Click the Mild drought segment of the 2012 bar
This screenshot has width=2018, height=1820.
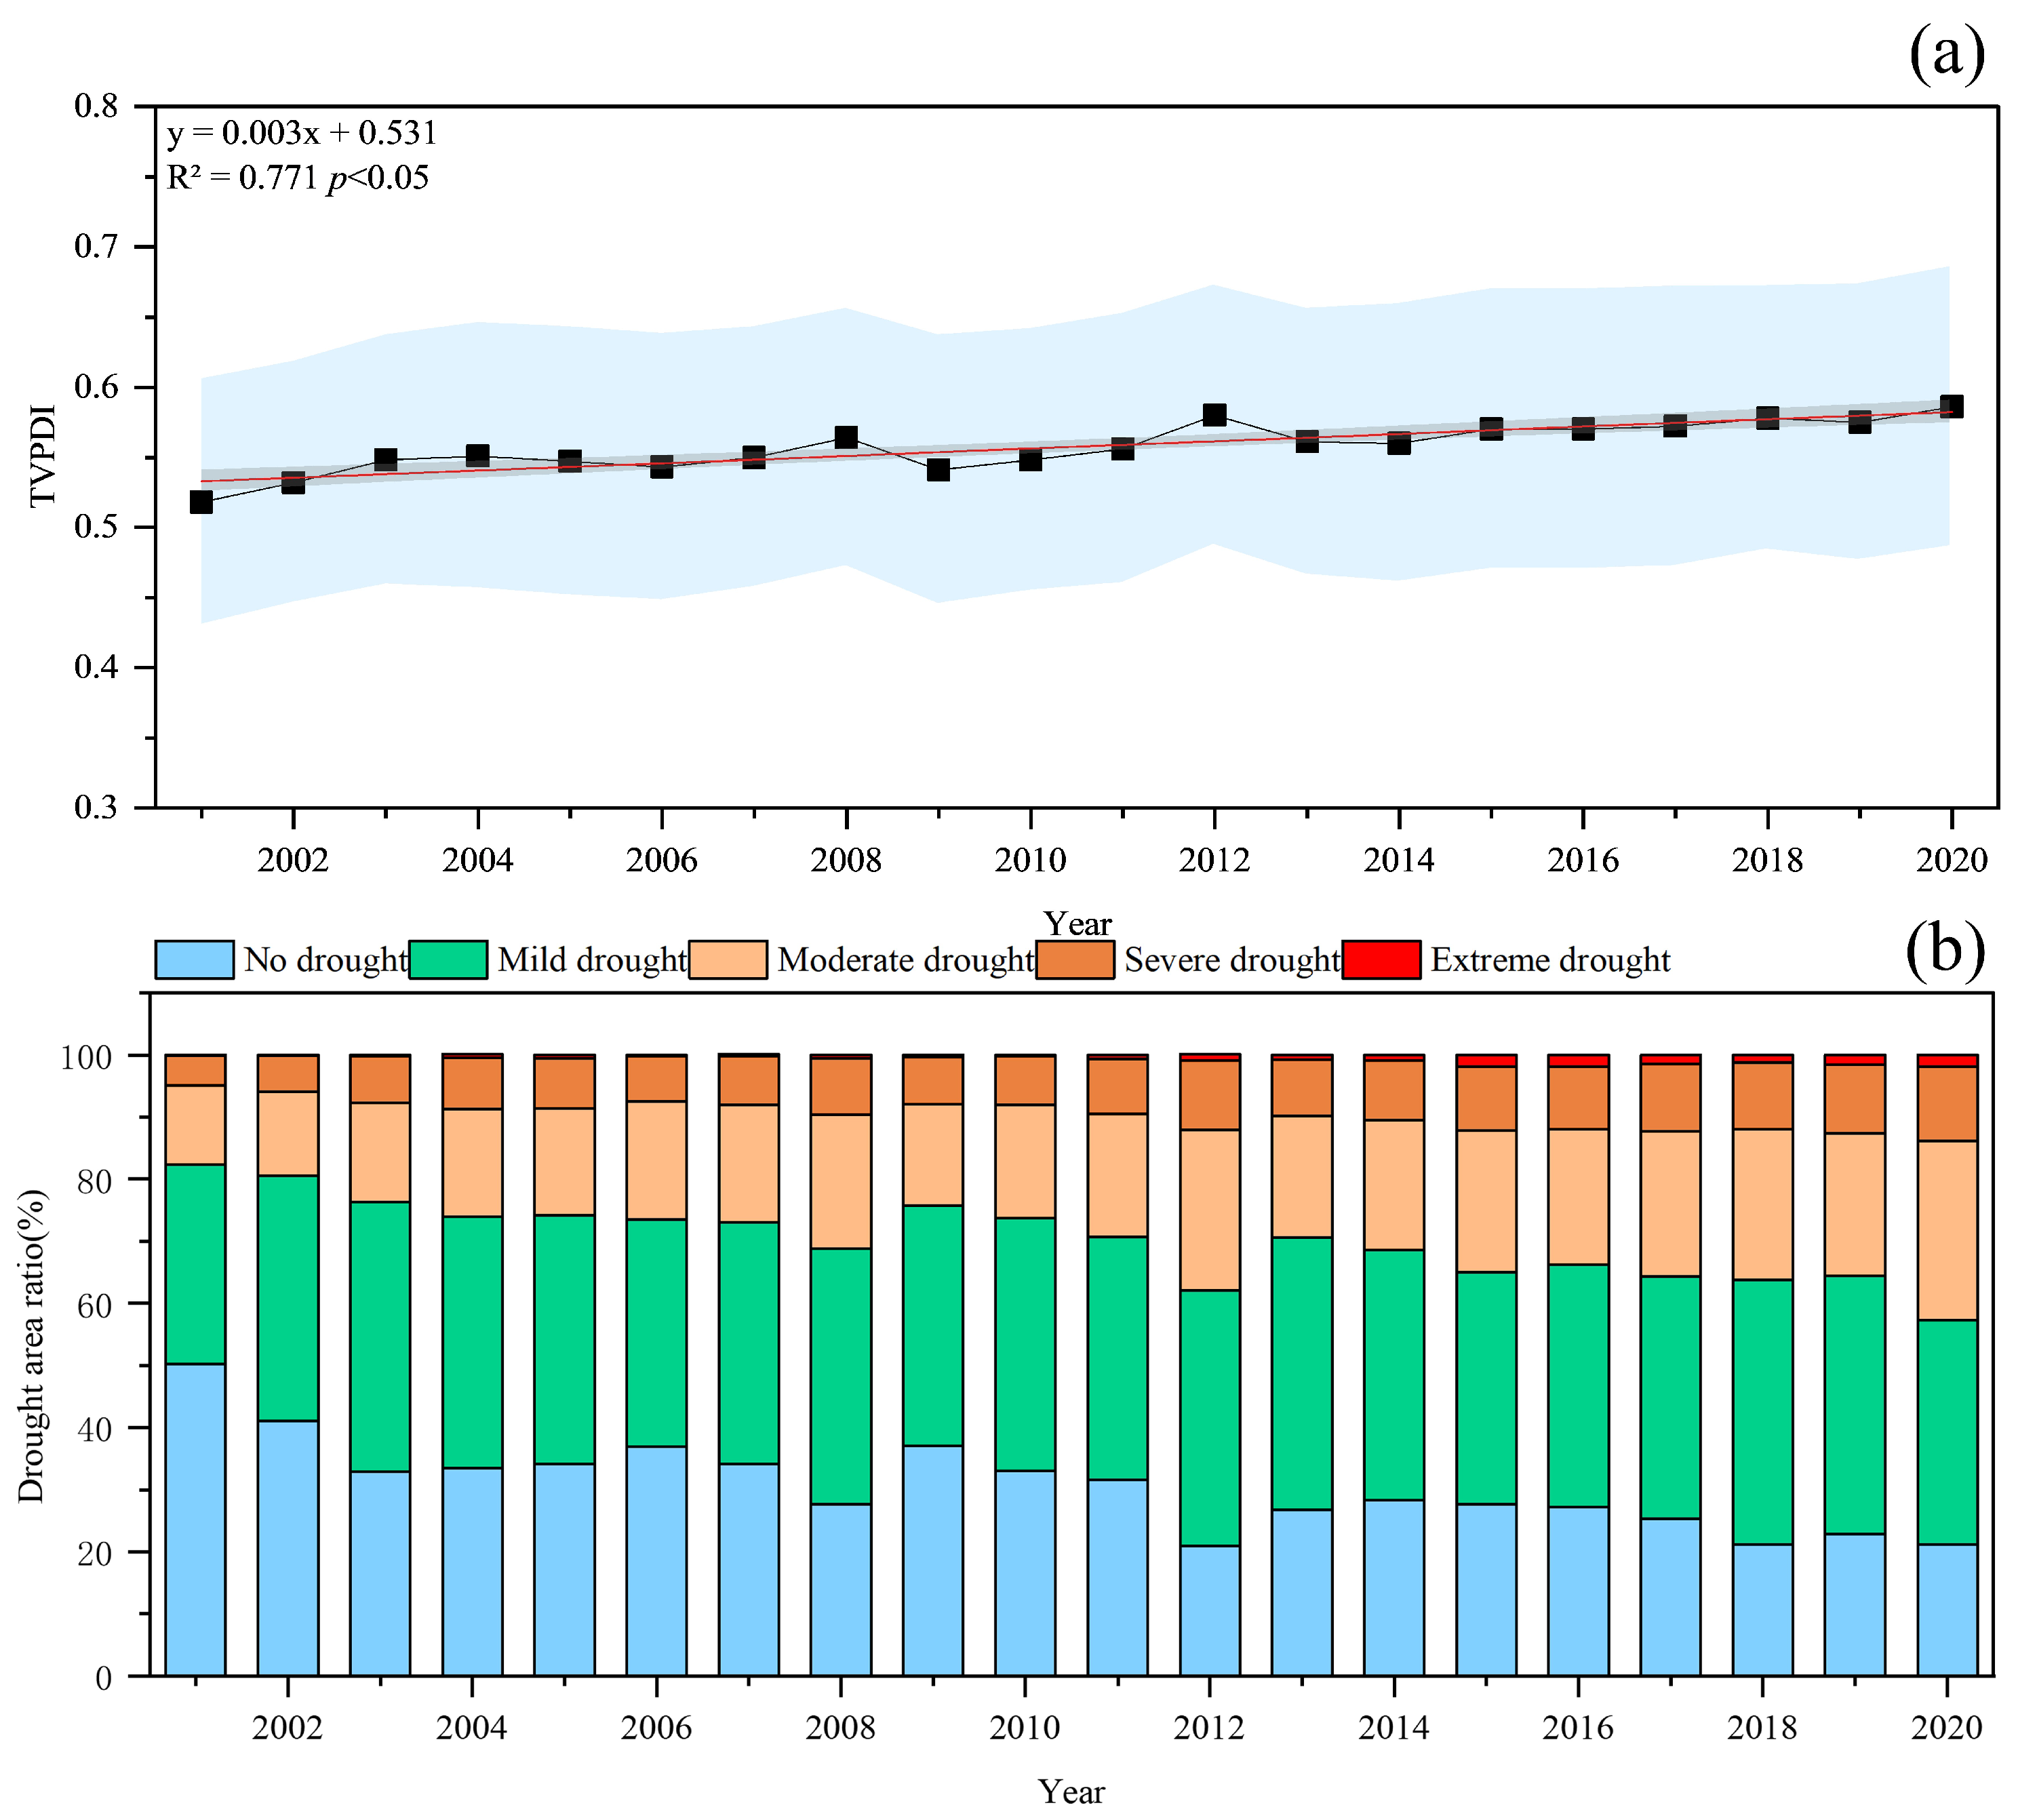1209,1418
